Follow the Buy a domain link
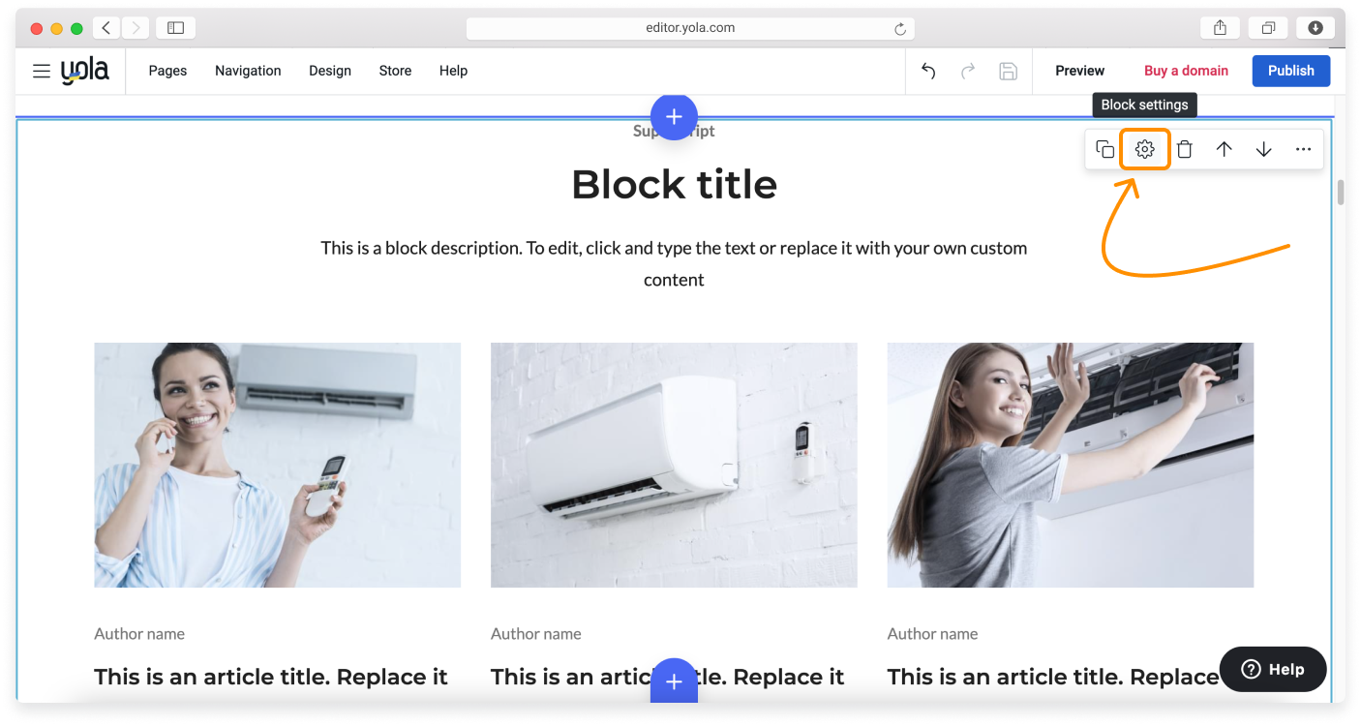Image resolution: width=1361 pixels, height=726 pixels. click(x=1186, y=71)
